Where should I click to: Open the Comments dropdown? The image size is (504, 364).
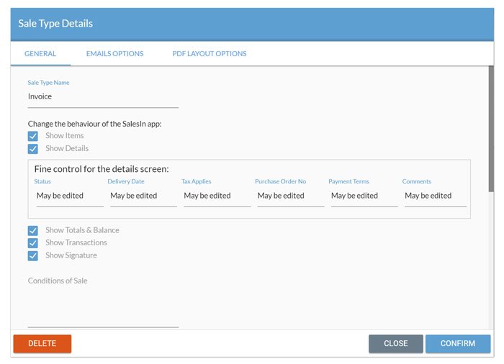tap(436, 196)
